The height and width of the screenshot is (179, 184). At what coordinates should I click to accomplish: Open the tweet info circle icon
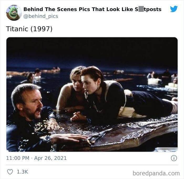click(x=174, y=158)
